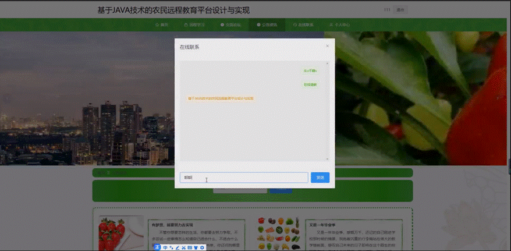The height and width of the screenshot is (251, 511).
Task: Open article 有梦想，就要努力去实现
Action: (172, 225)
